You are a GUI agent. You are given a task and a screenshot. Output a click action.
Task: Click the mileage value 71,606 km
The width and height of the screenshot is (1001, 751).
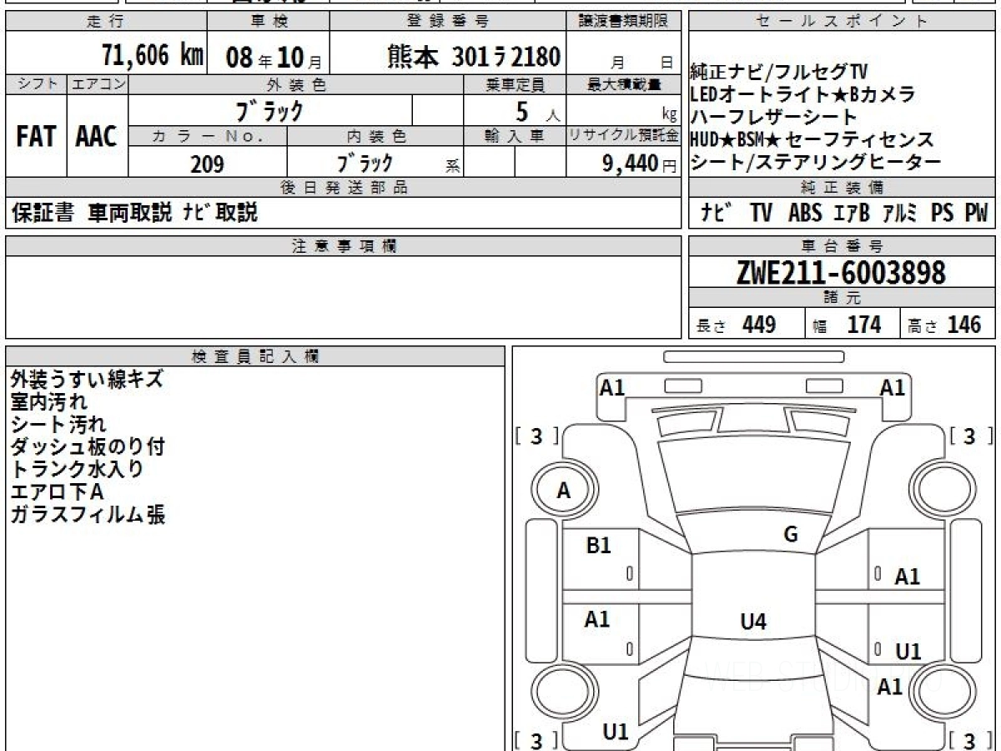152,57
